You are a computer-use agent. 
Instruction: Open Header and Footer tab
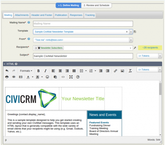click(42, 15)
